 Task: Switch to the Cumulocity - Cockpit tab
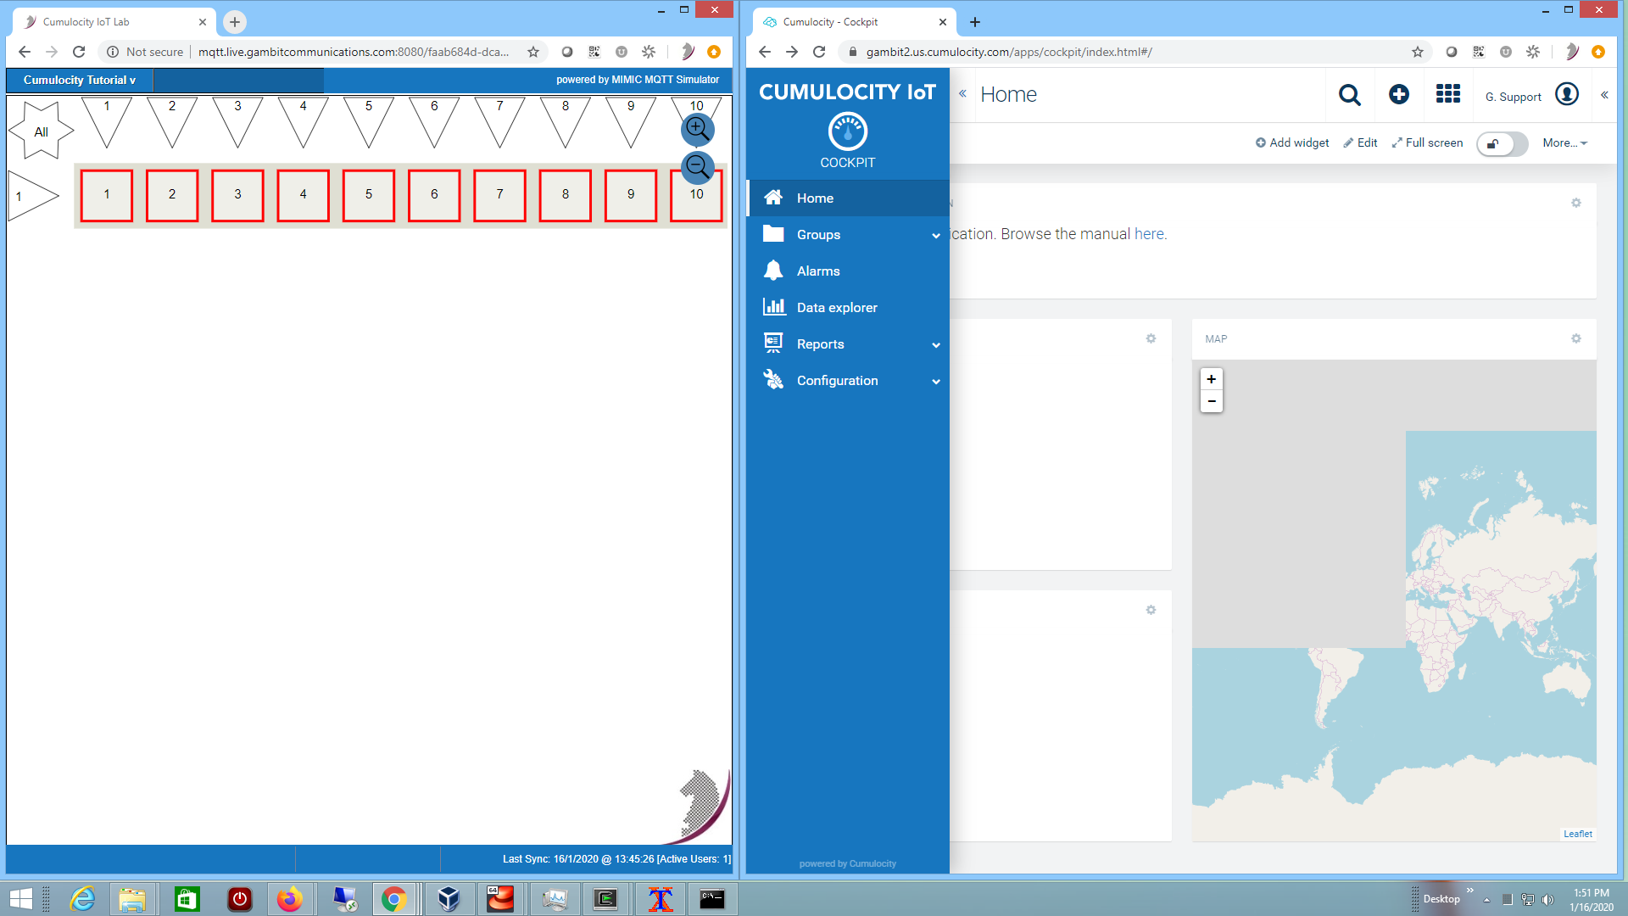pos(854,22)
